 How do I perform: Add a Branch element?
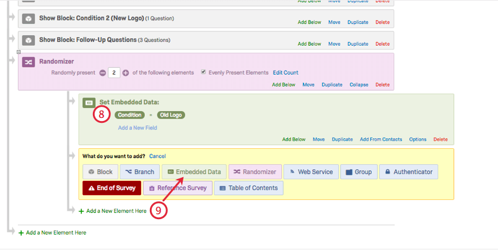tap(140, 172)
